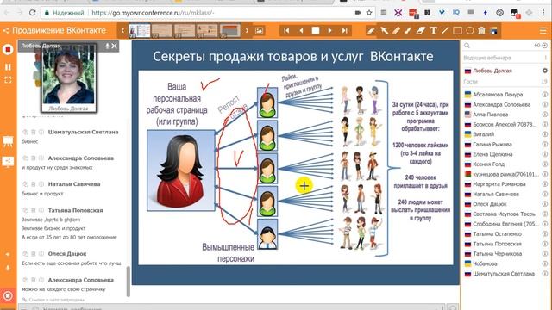Click the image upload icon beside thumbnails
The width and height of the screenshot is (552, 310).
[x=259, y=31]
